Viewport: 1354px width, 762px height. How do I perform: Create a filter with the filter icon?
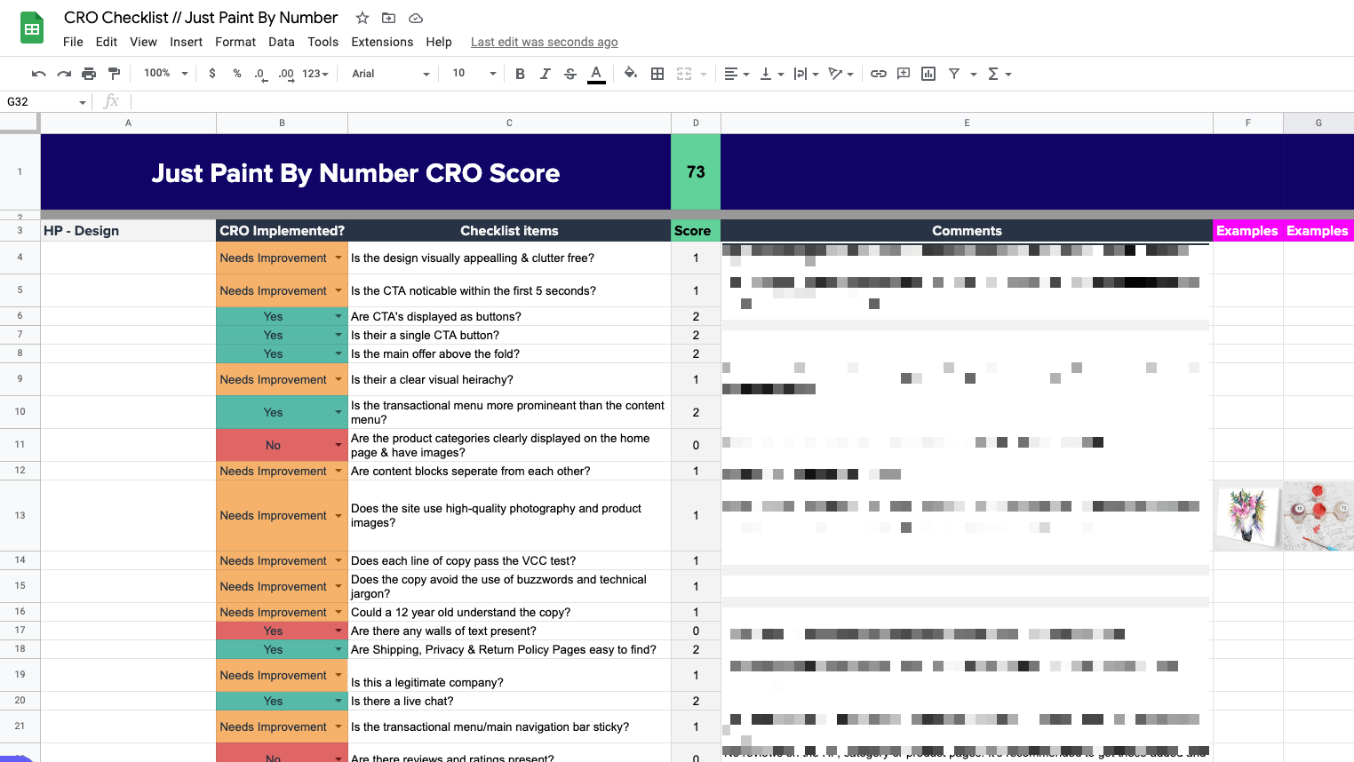pos(952,74)
